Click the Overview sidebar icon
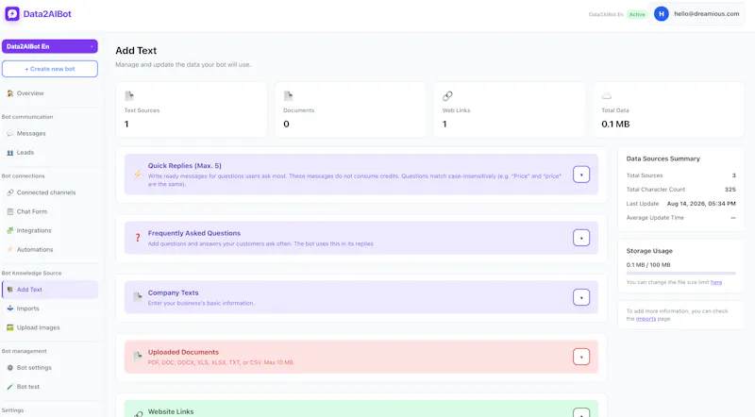Image resolution: width=755 pixels, height=417 pixels. (10, 93)
